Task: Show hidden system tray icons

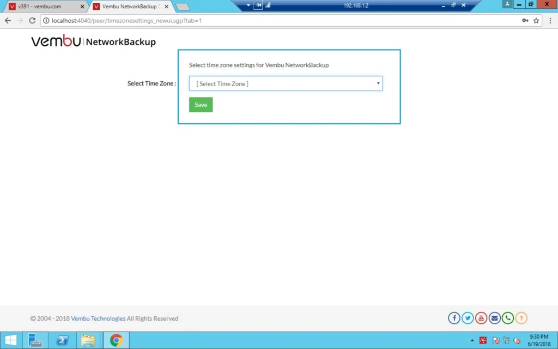Action: [x=472, y=340]
